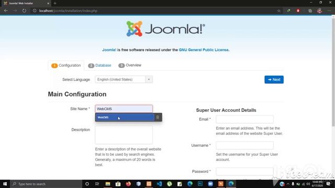Focus the Password field
Image resolution: width=335 pixels, height=188 pixels.
(244, 171)
